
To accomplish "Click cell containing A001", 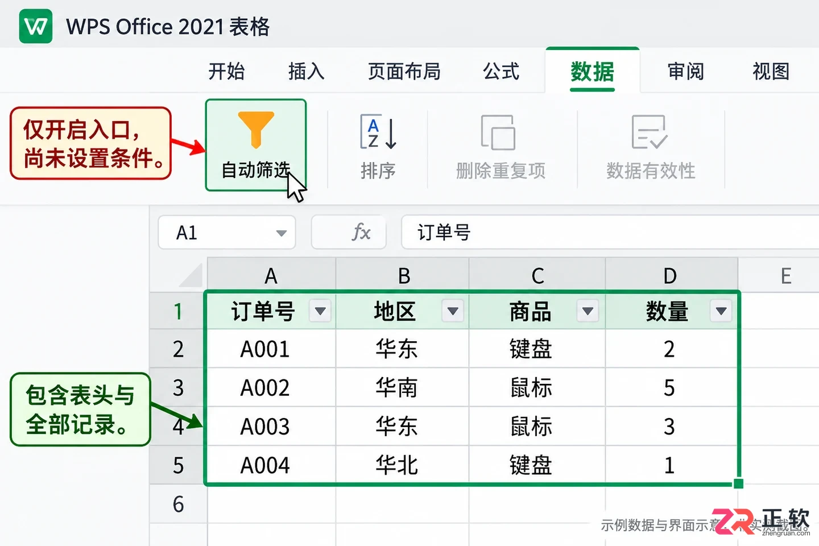I will tap(271, 349).
